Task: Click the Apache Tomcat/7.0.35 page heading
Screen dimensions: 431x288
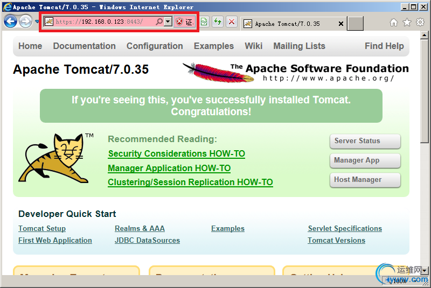Action: [81, 69]
